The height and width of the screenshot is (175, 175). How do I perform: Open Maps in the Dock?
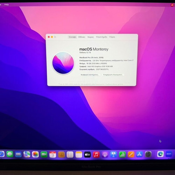27,154
